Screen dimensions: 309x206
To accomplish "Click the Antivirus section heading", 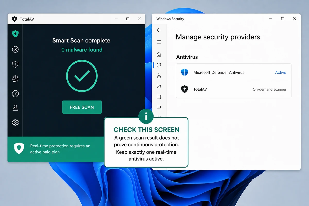I will [x=187, y=57].
